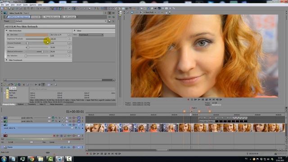
Task: Expand the By Type tree node
Action: (x=4, y=93)
